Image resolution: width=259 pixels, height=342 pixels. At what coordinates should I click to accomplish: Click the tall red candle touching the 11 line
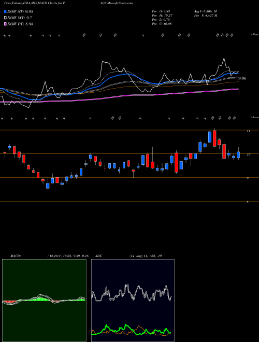pyautogui.click(x=214, y=138)
